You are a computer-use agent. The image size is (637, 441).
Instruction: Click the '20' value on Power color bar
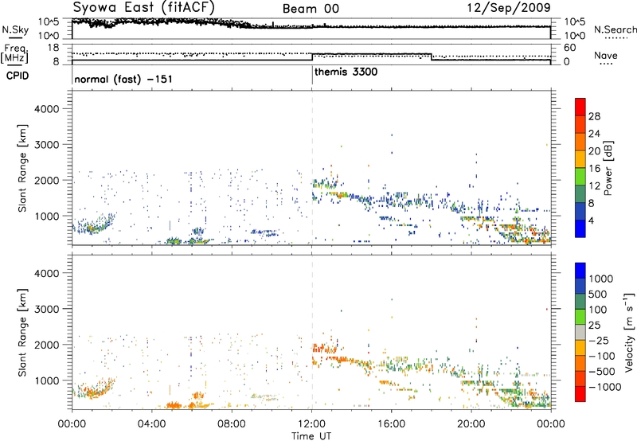tap(594, 151)
